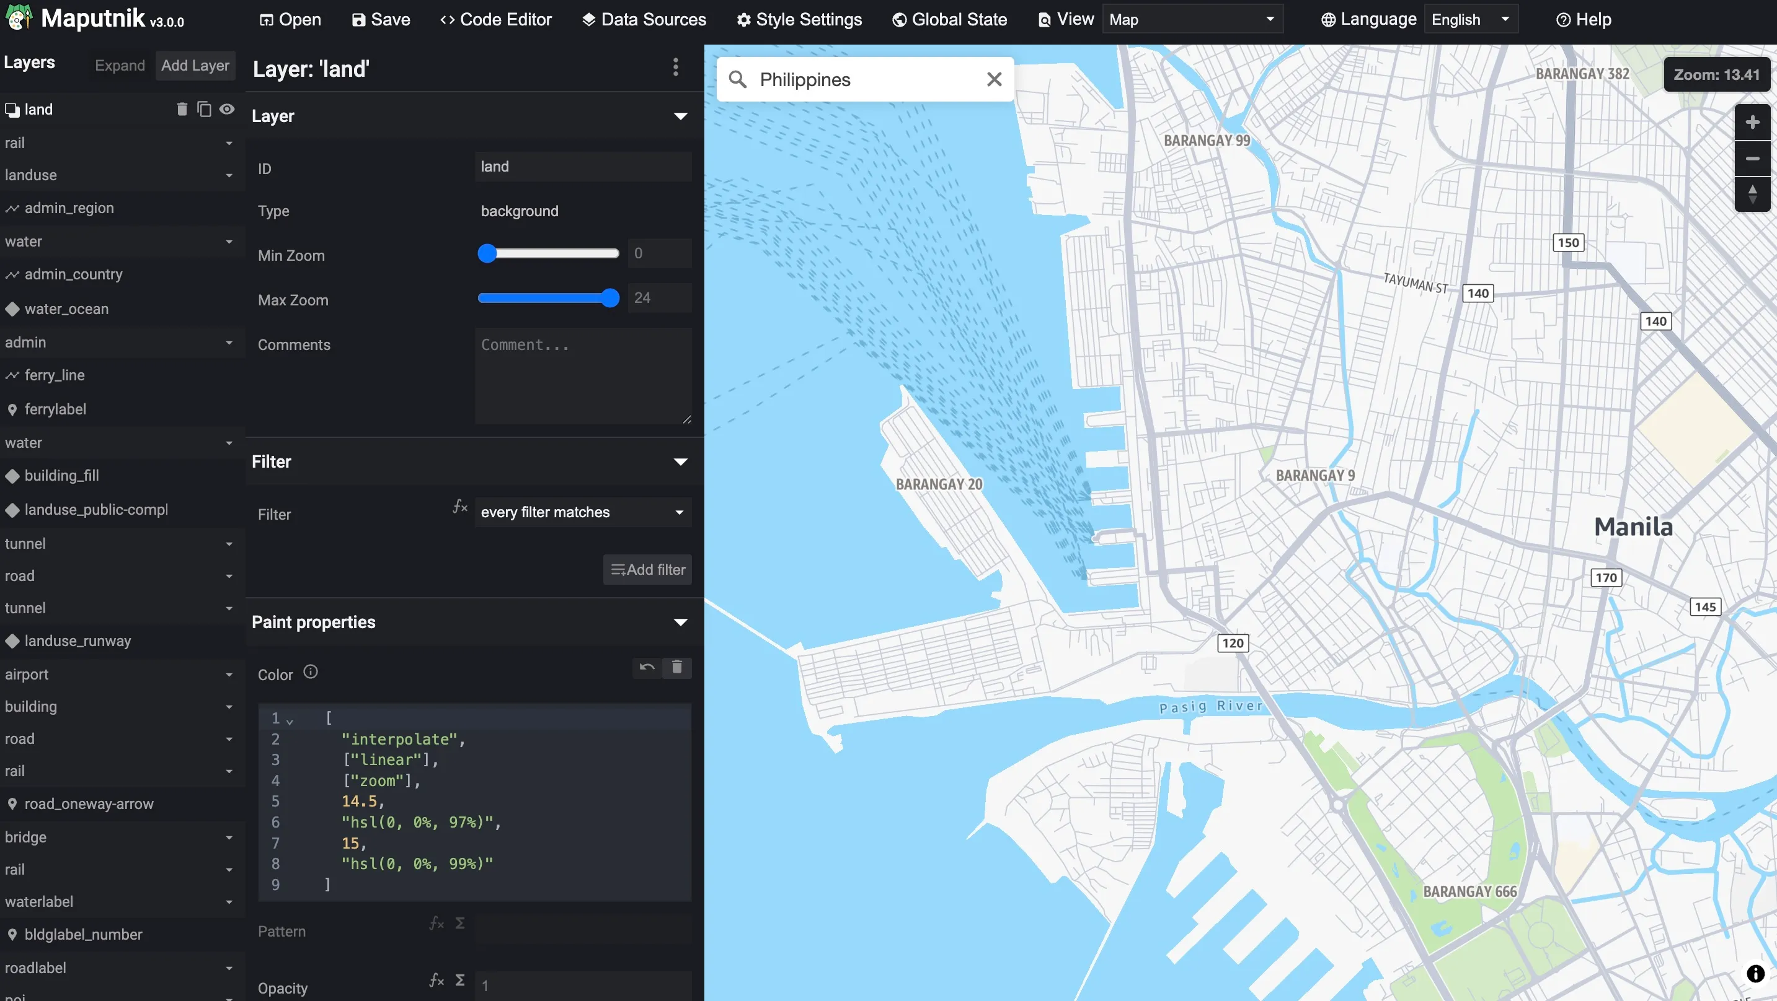Remove the Color paint property via trash icon
This screenshot has width=1777, height=1001.
point(676,667)
